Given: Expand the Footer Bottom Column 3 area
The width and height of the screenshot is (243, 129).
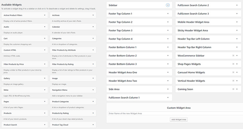Looking at the screenshot, I should click(168, 64).
